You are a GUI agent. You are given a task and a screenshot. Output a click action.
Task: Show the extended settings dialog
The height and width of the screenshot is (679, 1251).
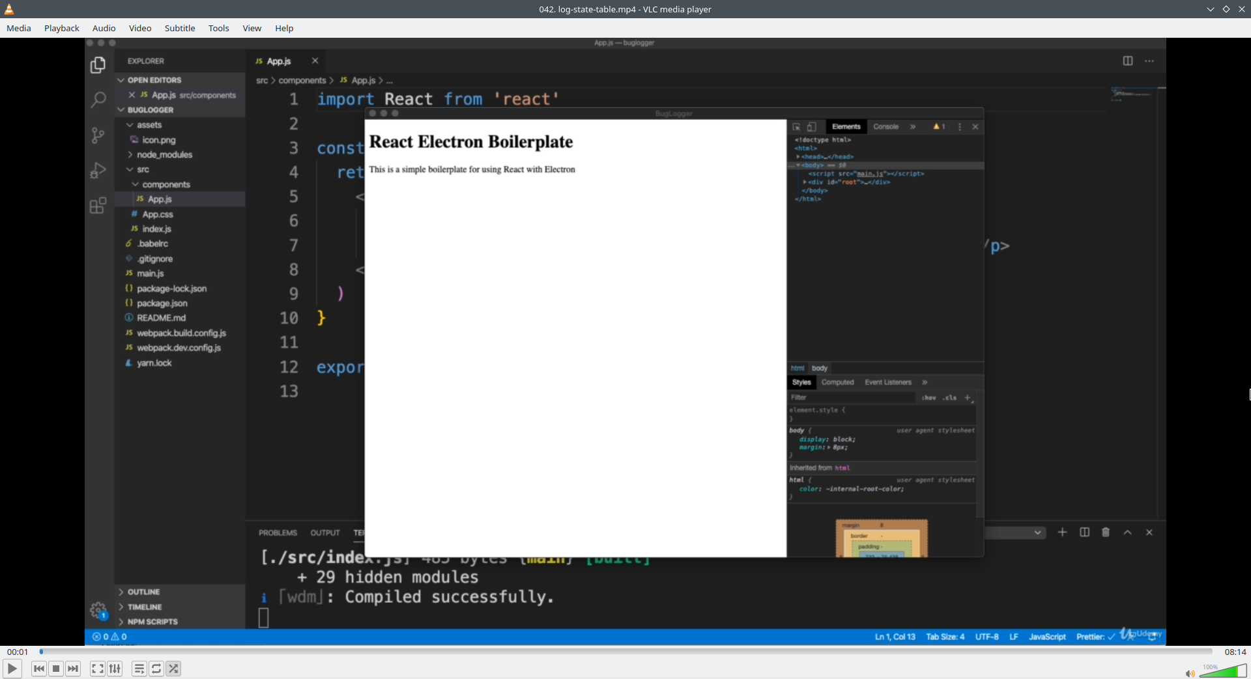point(115,669)
